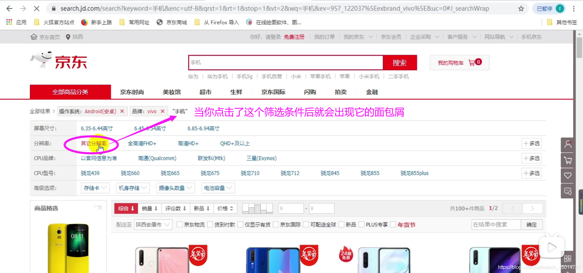Viewport: 583px width, 273px height.
Task: Open 我的购物车 shopping cart
Action: 459,63
